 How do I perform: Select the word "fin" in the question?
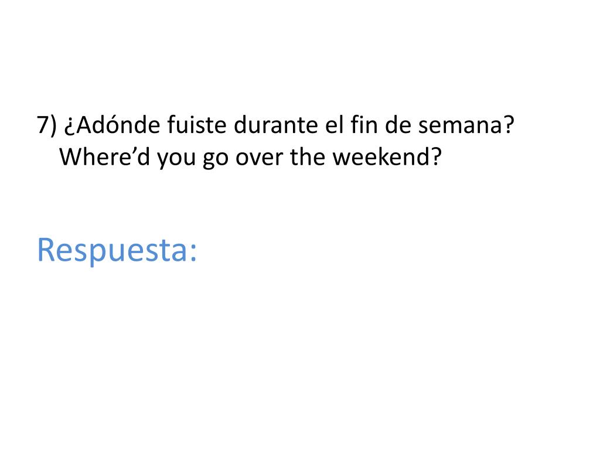[364, 124]
